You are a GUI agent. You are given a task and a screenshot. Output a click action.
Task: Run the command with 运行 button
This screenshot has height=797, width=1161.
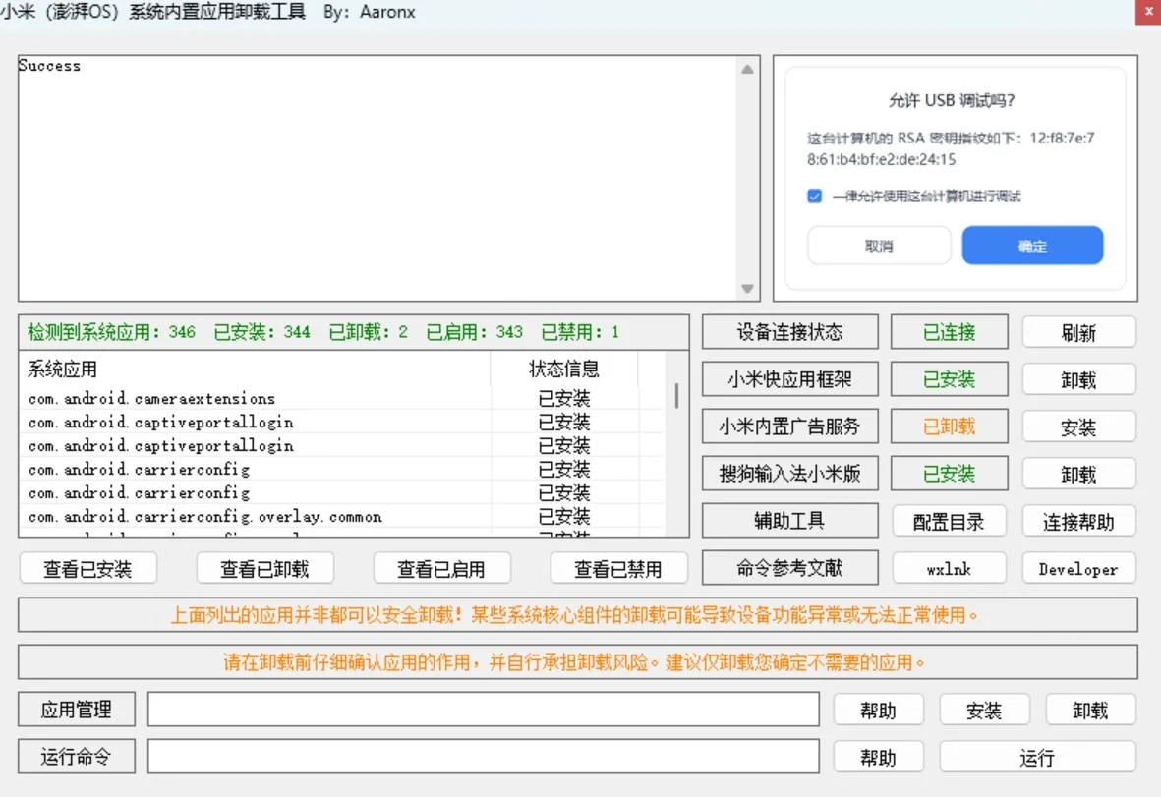click(x=1037, y=757)
